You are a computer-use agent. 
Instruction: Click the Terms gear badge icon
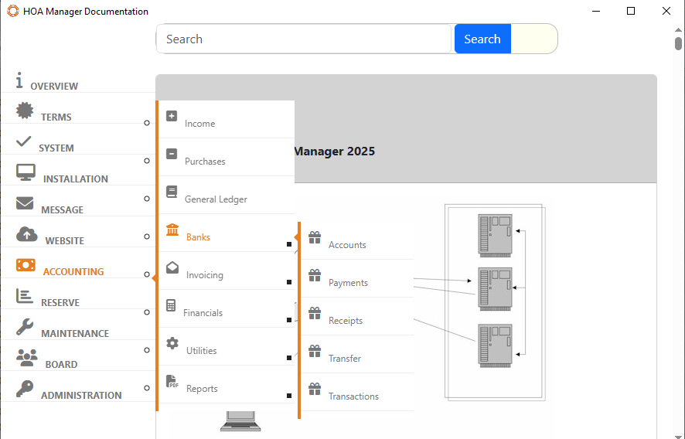(25, 111)
